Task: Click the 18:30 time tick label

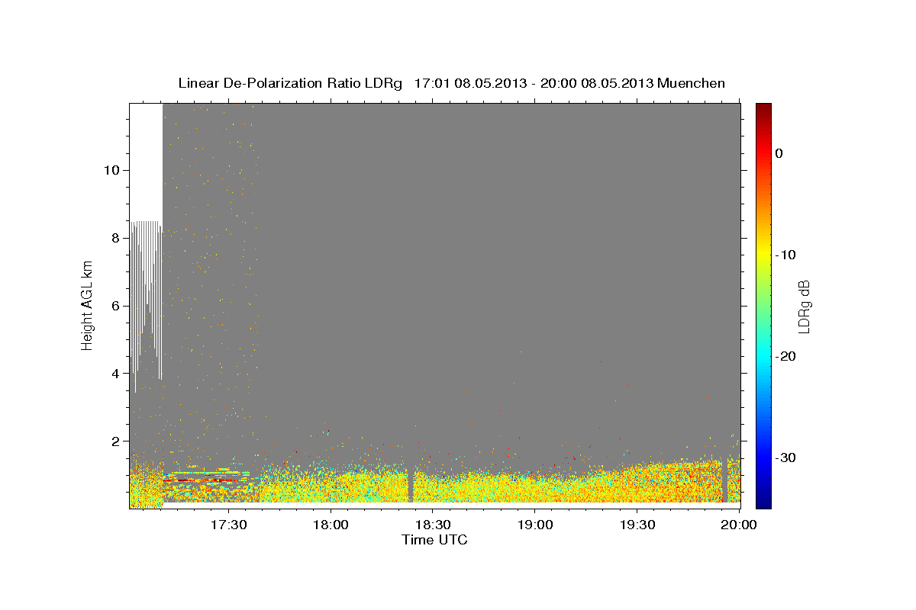Action: [x=433, y=525]
